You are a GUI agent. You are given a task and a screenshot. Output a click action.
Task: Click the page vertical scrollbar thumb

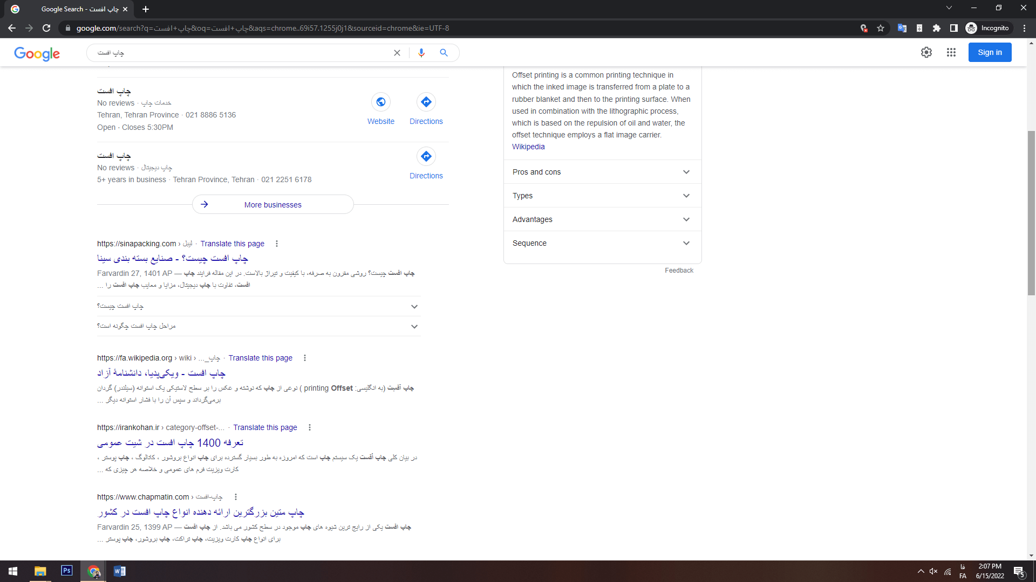point(1031,213)
